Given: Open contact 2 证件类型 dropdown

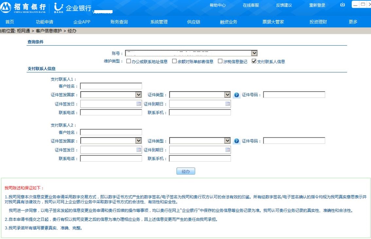Looking at the screenshot, I should coord(227,141).
